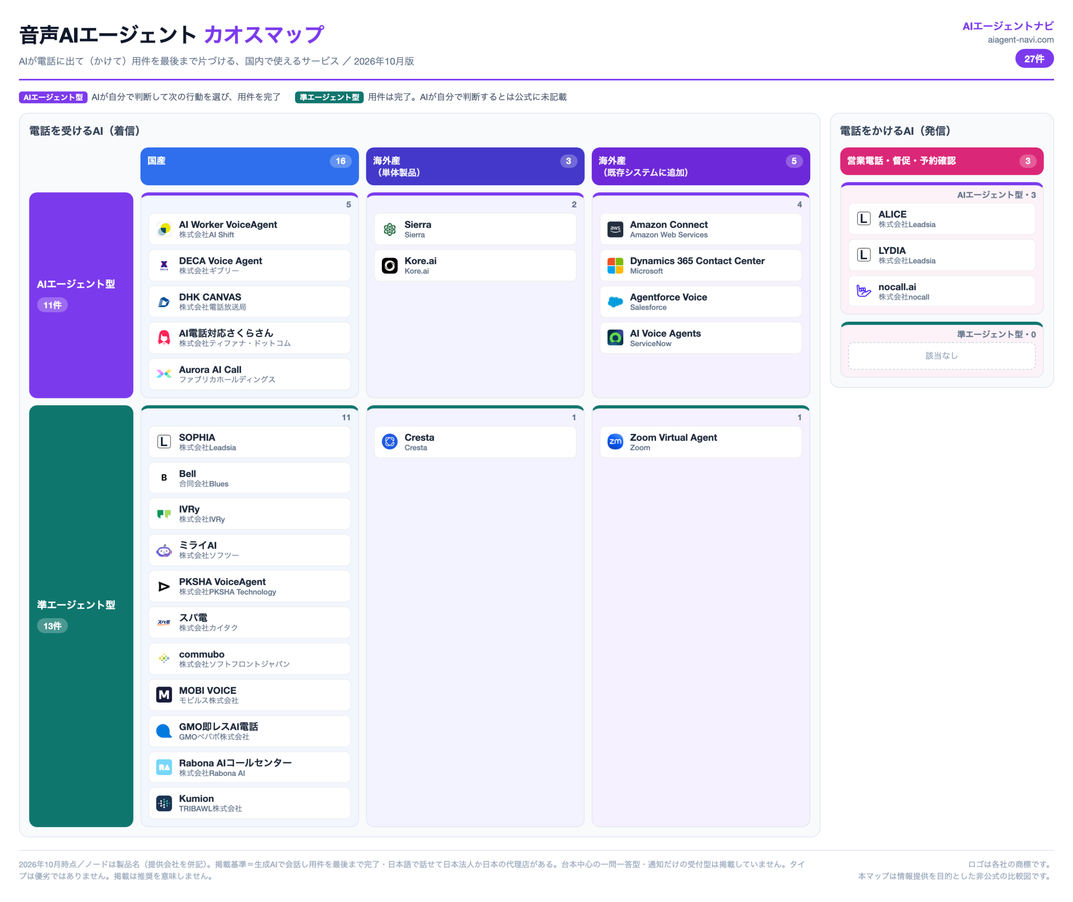The height and width of the screenshot is (902, 1073).
Task: Click the Kumion logo icon
Action: 163,803
